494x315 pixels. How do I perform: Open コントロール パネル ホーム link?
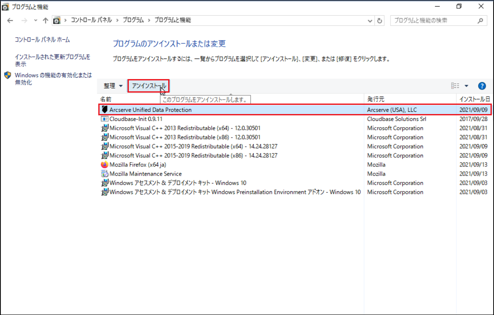(x=42, y=40)
